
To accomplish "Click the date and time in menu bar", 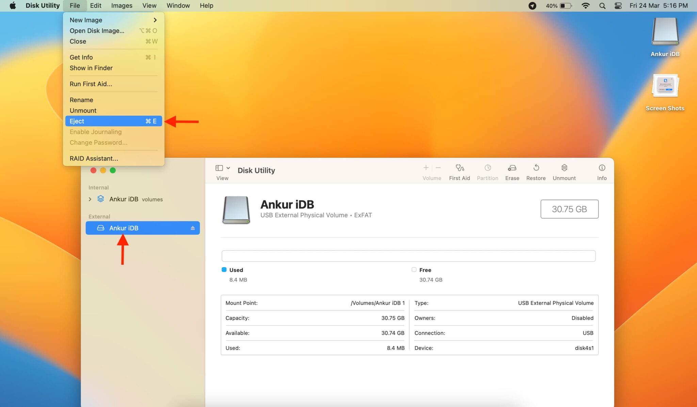I will (659, 6).
